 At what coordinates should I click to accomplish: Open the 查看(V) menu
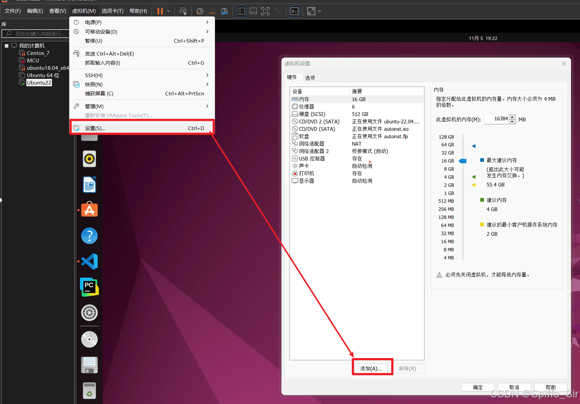(x=58, y=11)
